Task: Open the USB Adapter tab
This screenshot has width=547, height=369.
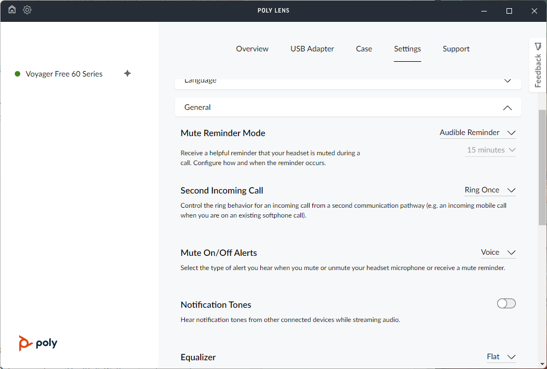Action: click(x=312, y=49)
